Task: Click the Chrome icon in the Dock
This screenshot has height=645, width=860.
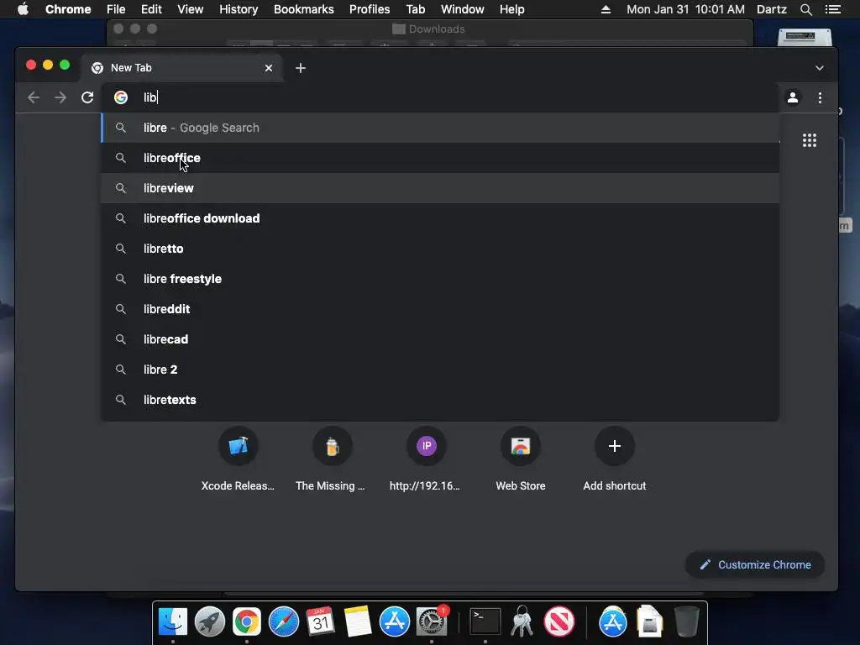Action: coord(247,621)
